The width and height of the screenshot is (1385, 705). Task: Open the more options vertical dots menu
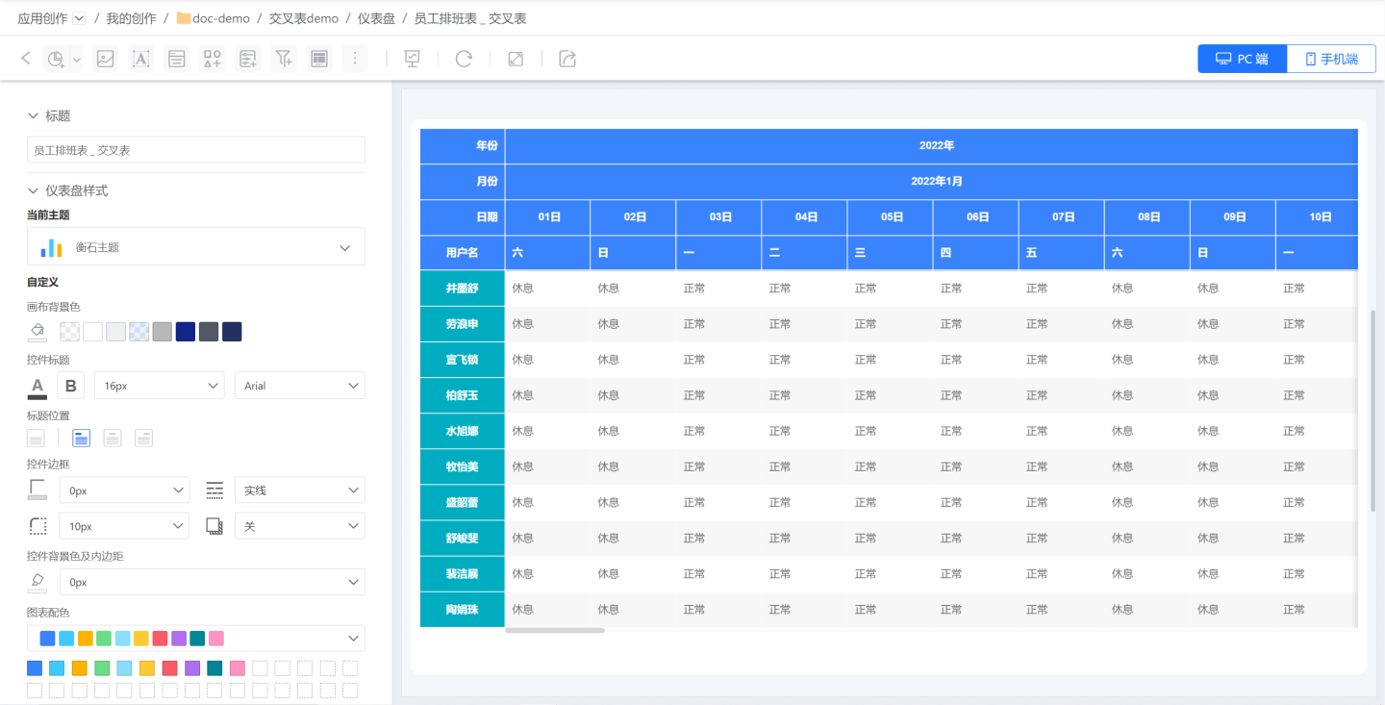[x=355, y=59]
